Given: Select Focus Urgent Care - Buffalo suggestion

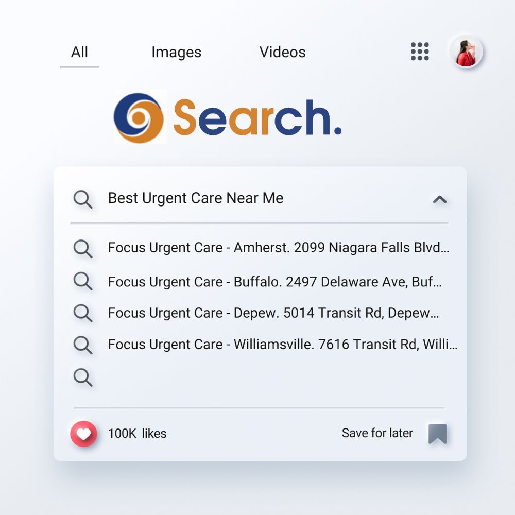Looking at the screenshot, I should [274, 282].
